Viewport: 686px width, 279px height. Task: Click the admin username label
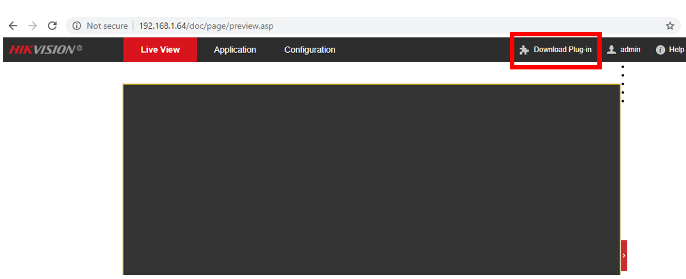click(630, 50)
